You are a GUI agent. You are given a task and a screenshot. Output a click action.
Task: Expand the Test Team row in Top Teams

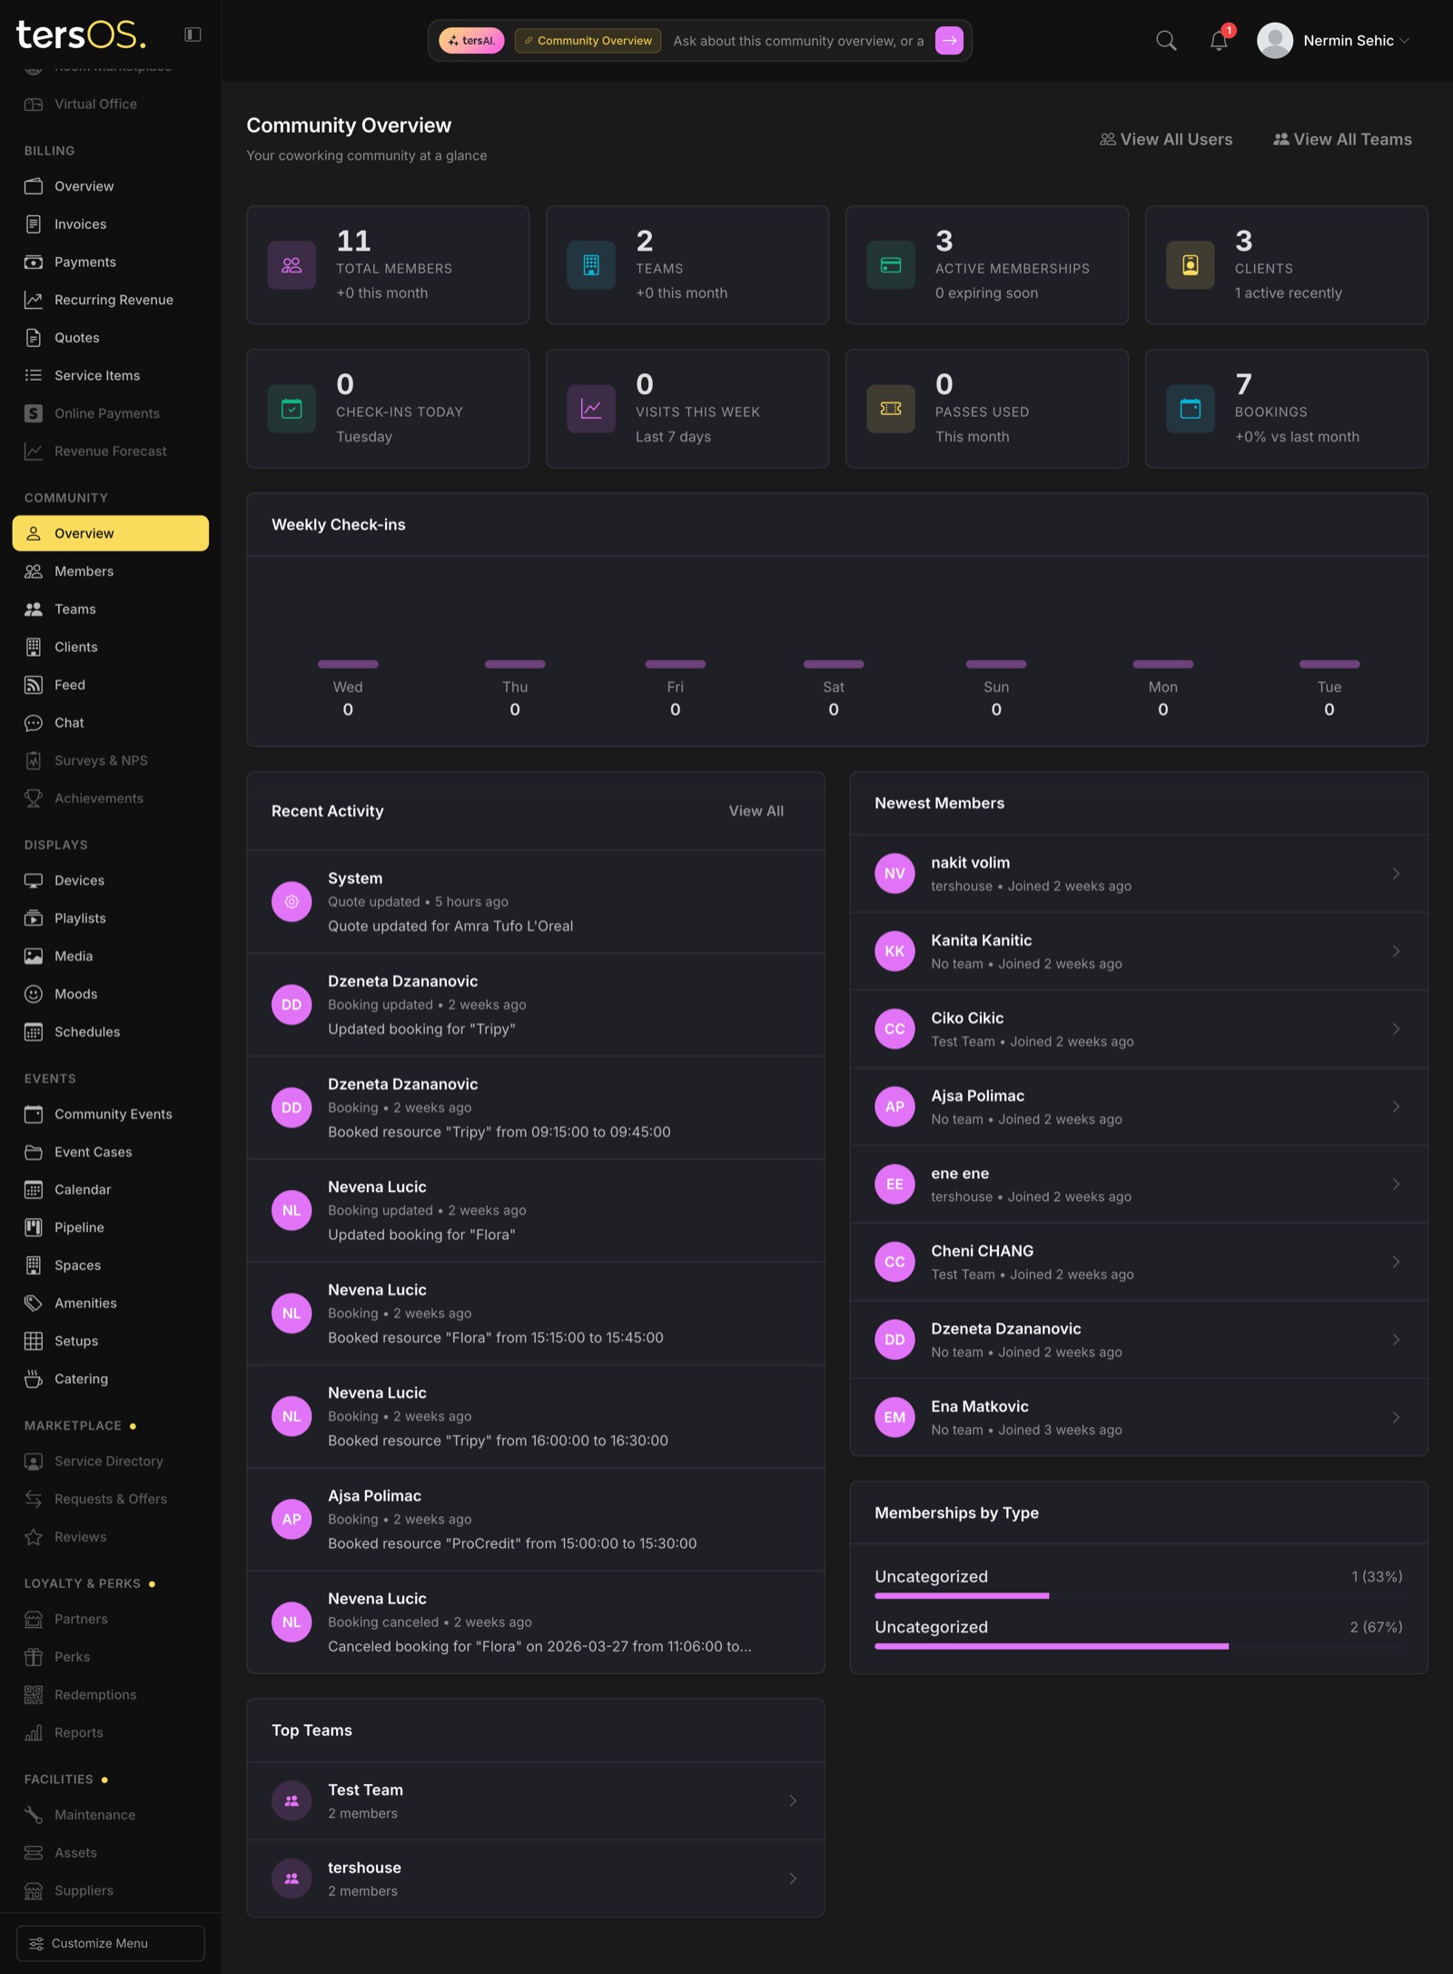click(x=792, y=1800)
